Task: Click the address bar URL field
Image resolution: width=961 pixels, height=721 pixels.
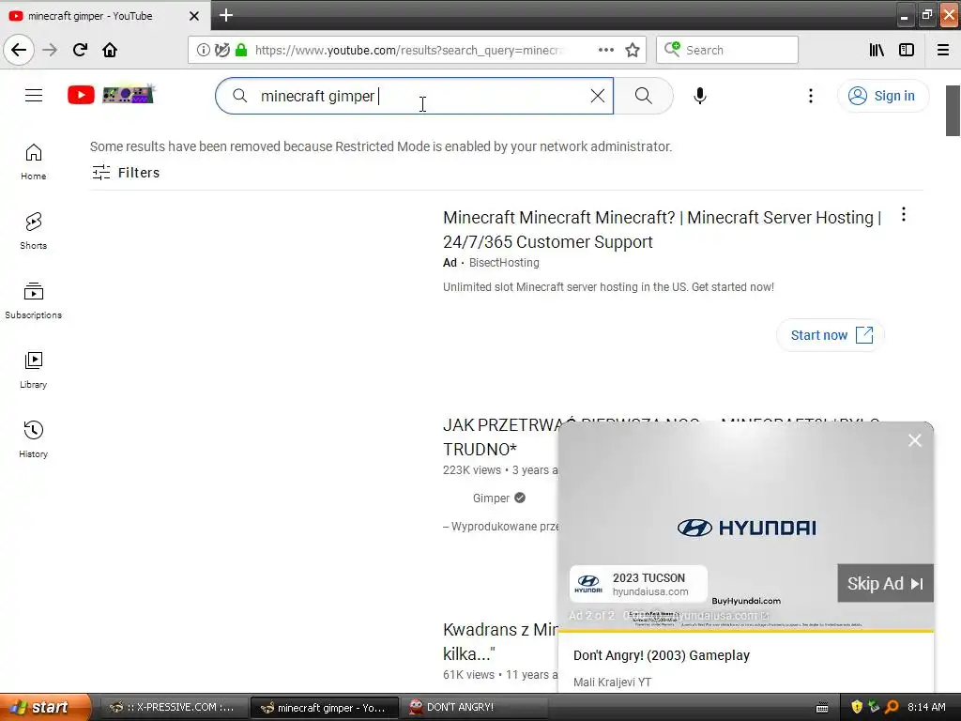Action: tap(407, 50)
